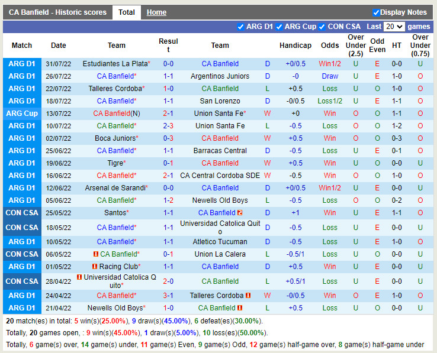Click red card icon next to Talleres Cordoba
The image size is (437, 353).
[248, 296]
